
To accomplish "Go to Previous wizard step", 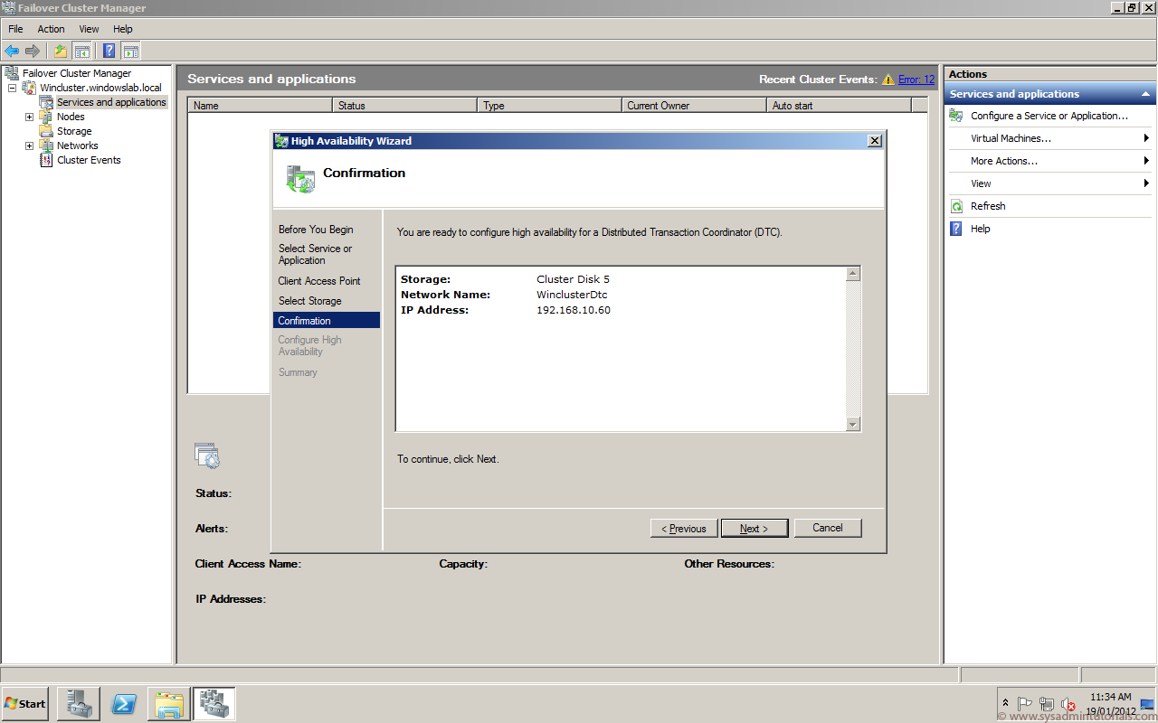I will [x=684, y=529].
